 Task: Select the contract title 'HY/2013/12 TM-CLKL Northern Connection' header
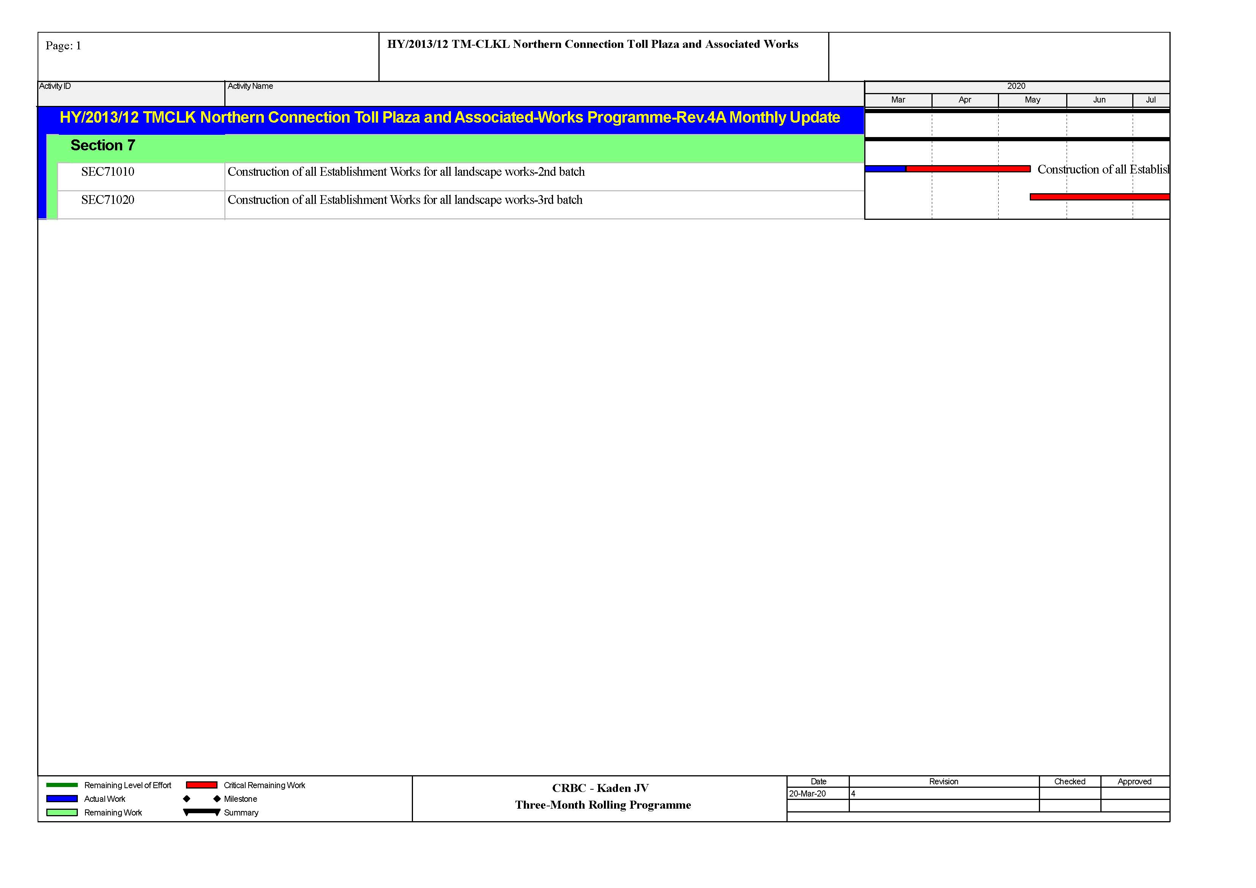click(593, 44)
